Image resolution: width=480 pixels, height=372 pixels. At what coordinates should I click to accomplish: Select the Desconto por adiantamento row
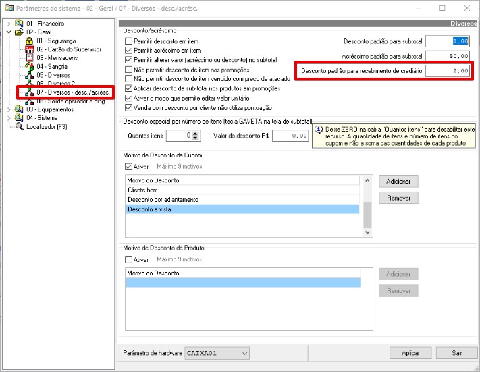(242, 200)
